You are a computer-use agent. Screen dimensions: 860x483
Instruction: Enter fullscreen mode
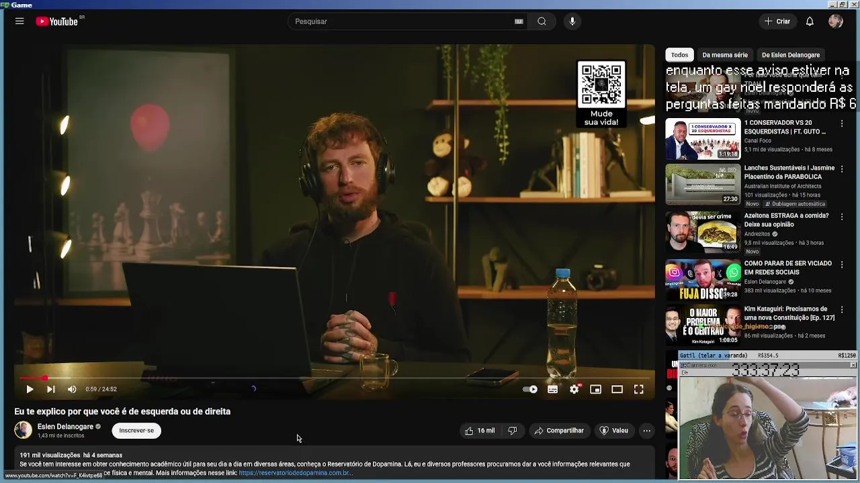tap(639, 389)
